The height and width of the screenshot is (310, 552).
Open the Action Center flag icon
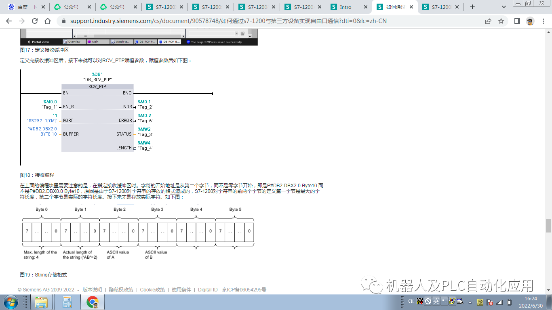click(490, 302)
